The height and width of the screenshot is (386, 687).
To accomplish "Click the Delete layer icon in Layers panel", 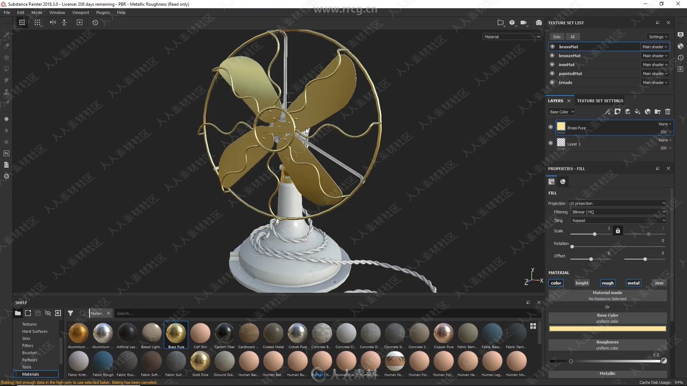I will coord(668,112).
